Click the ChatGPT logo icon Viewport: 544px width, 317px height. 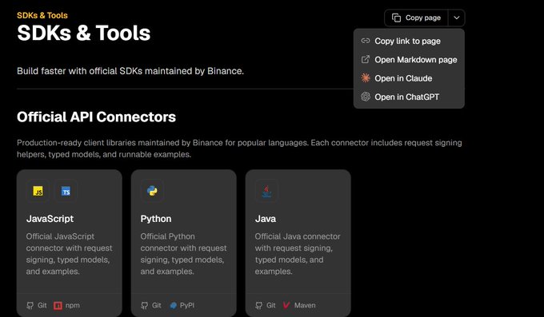coord(366,97)
